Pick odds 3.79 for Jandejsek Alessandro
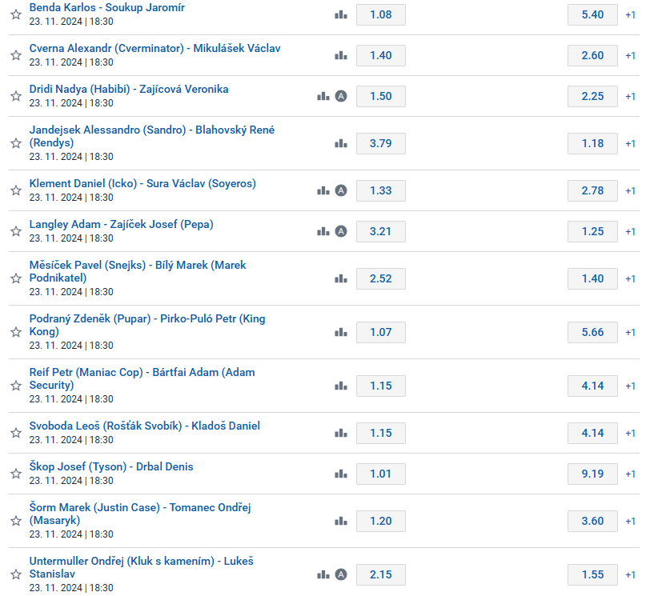 click(381, 143)
